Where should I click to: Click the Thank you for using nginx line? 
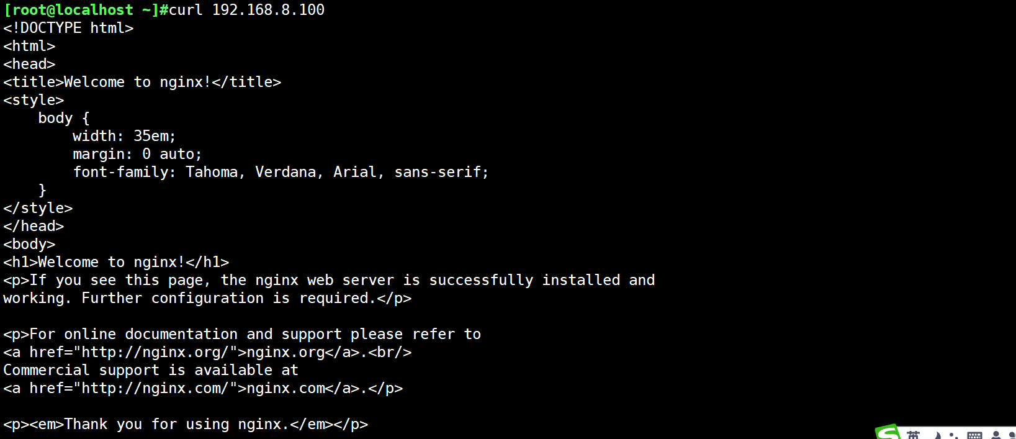point(186,425)
